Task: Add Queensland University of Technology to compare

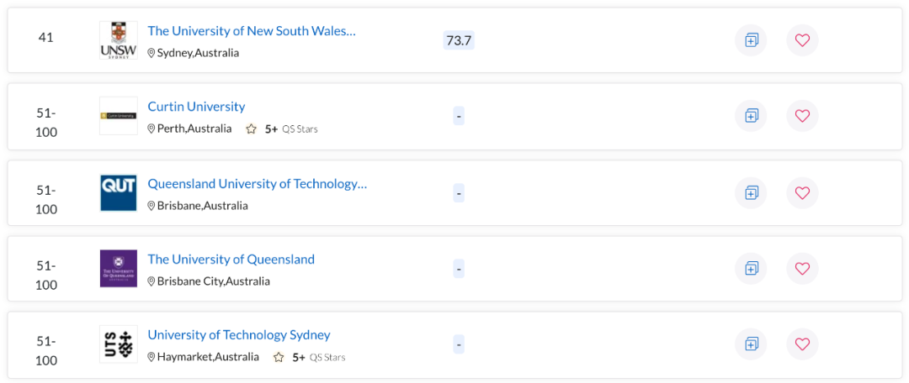Action: (x=751, y=193)
